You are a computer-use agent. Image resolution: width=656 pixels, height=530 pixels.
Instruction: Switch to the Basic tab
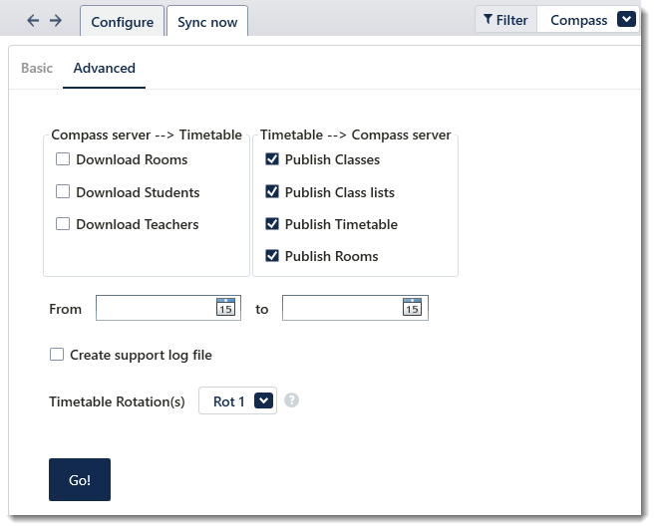[37, 68]
